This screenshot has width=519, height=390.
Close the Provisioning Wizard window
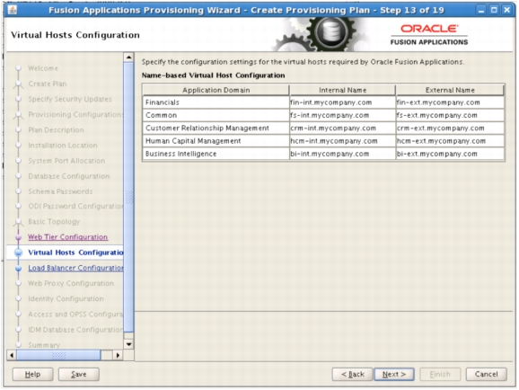coord(506,10)
